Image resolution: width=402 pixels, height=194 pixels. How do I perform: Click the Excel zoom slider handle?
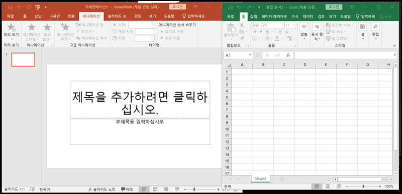363,186
